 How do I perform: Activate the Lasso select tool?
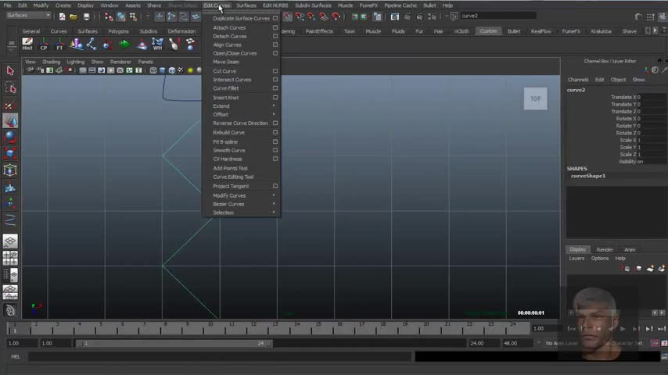coord(10,88)
